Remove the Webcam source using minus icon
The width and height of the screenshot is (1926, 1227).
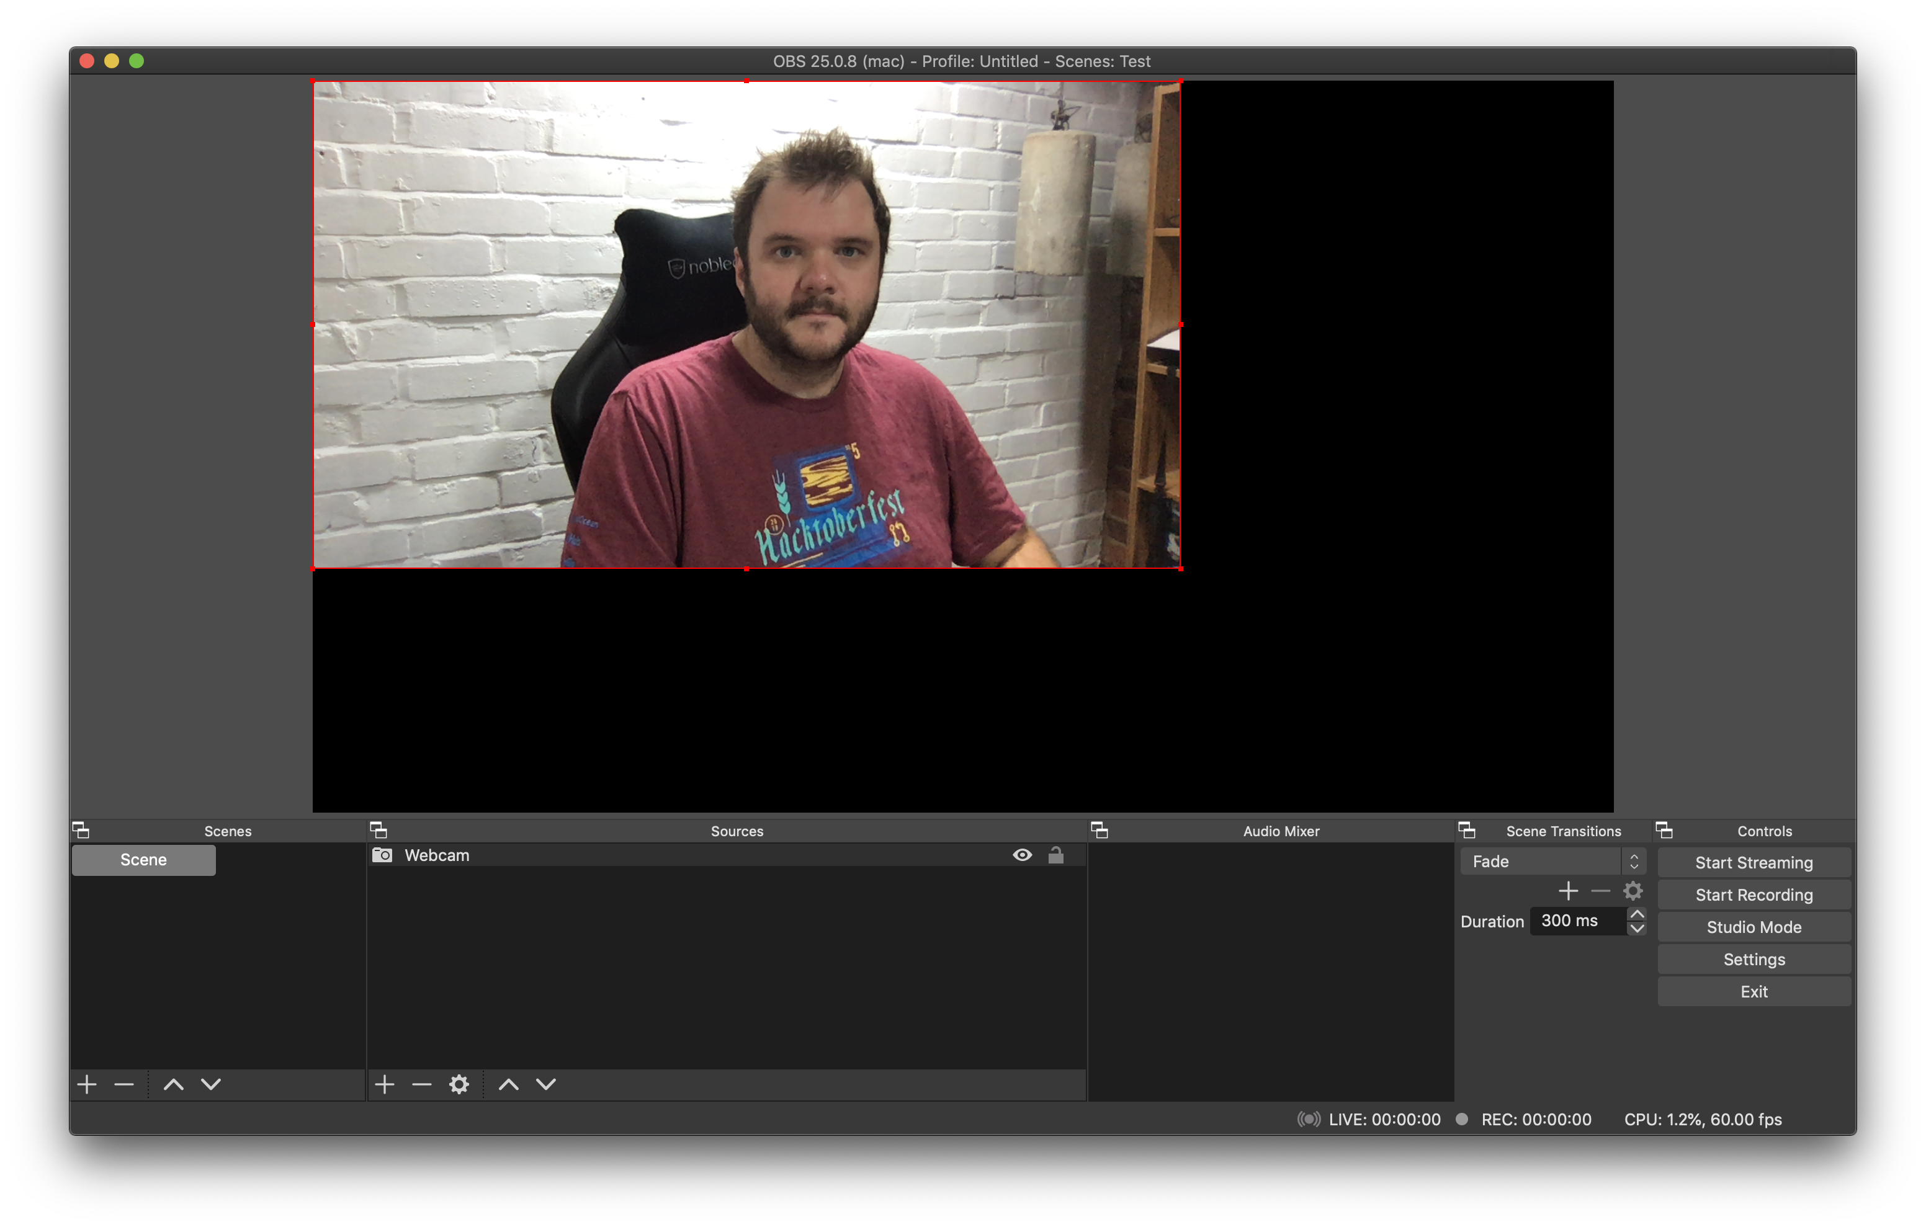[x=421, y=1084]
